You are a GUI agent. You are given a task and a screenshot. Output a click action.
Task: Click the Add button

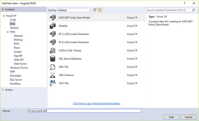click(x=171, y=117)
